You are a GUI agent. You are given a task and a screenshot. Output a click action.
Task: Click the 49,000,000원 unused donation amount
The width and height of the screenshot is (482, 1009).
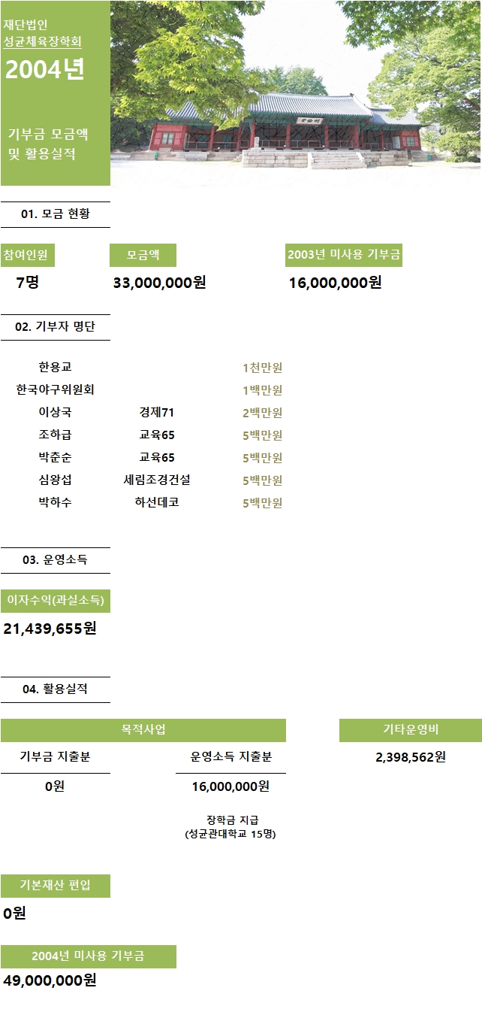(x=50, y=980)
